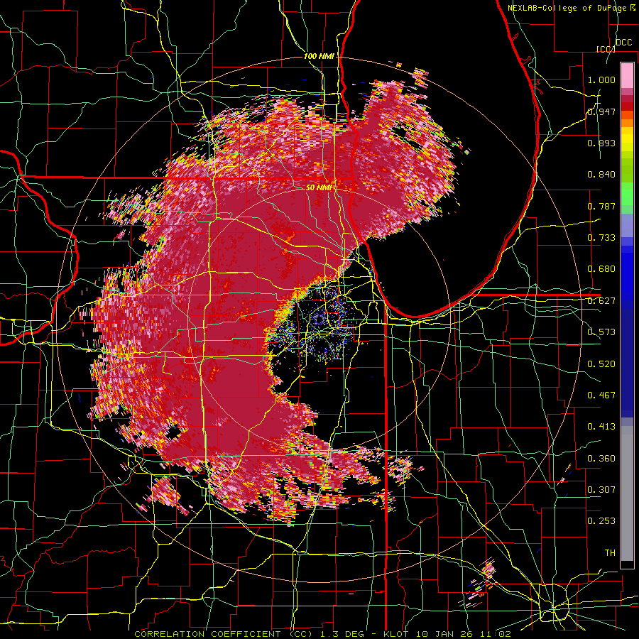The height and width of the screenshot is (639, 639).
Task: Click the 0.840 scale value
Action: click(601, 175)
